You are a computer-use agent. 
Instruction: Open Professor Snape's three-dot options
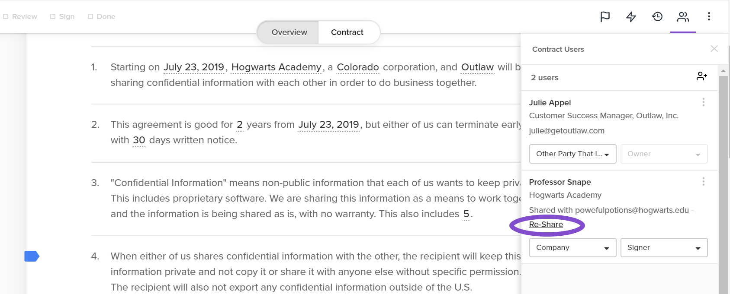point(703,181)
